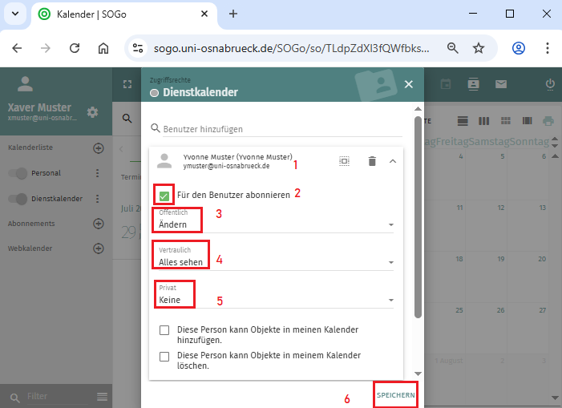Uncheck 'Für den Benutzer abonnieren'

tap(164, 195)
